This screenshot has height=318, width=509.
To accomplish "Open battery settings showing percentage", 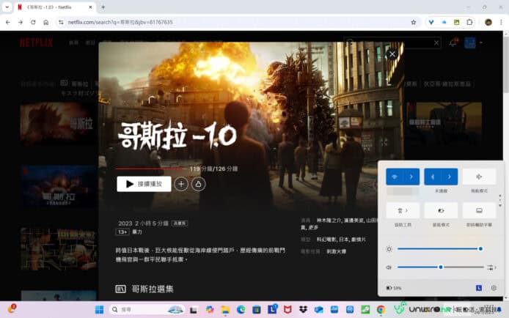I will point(394,288).
